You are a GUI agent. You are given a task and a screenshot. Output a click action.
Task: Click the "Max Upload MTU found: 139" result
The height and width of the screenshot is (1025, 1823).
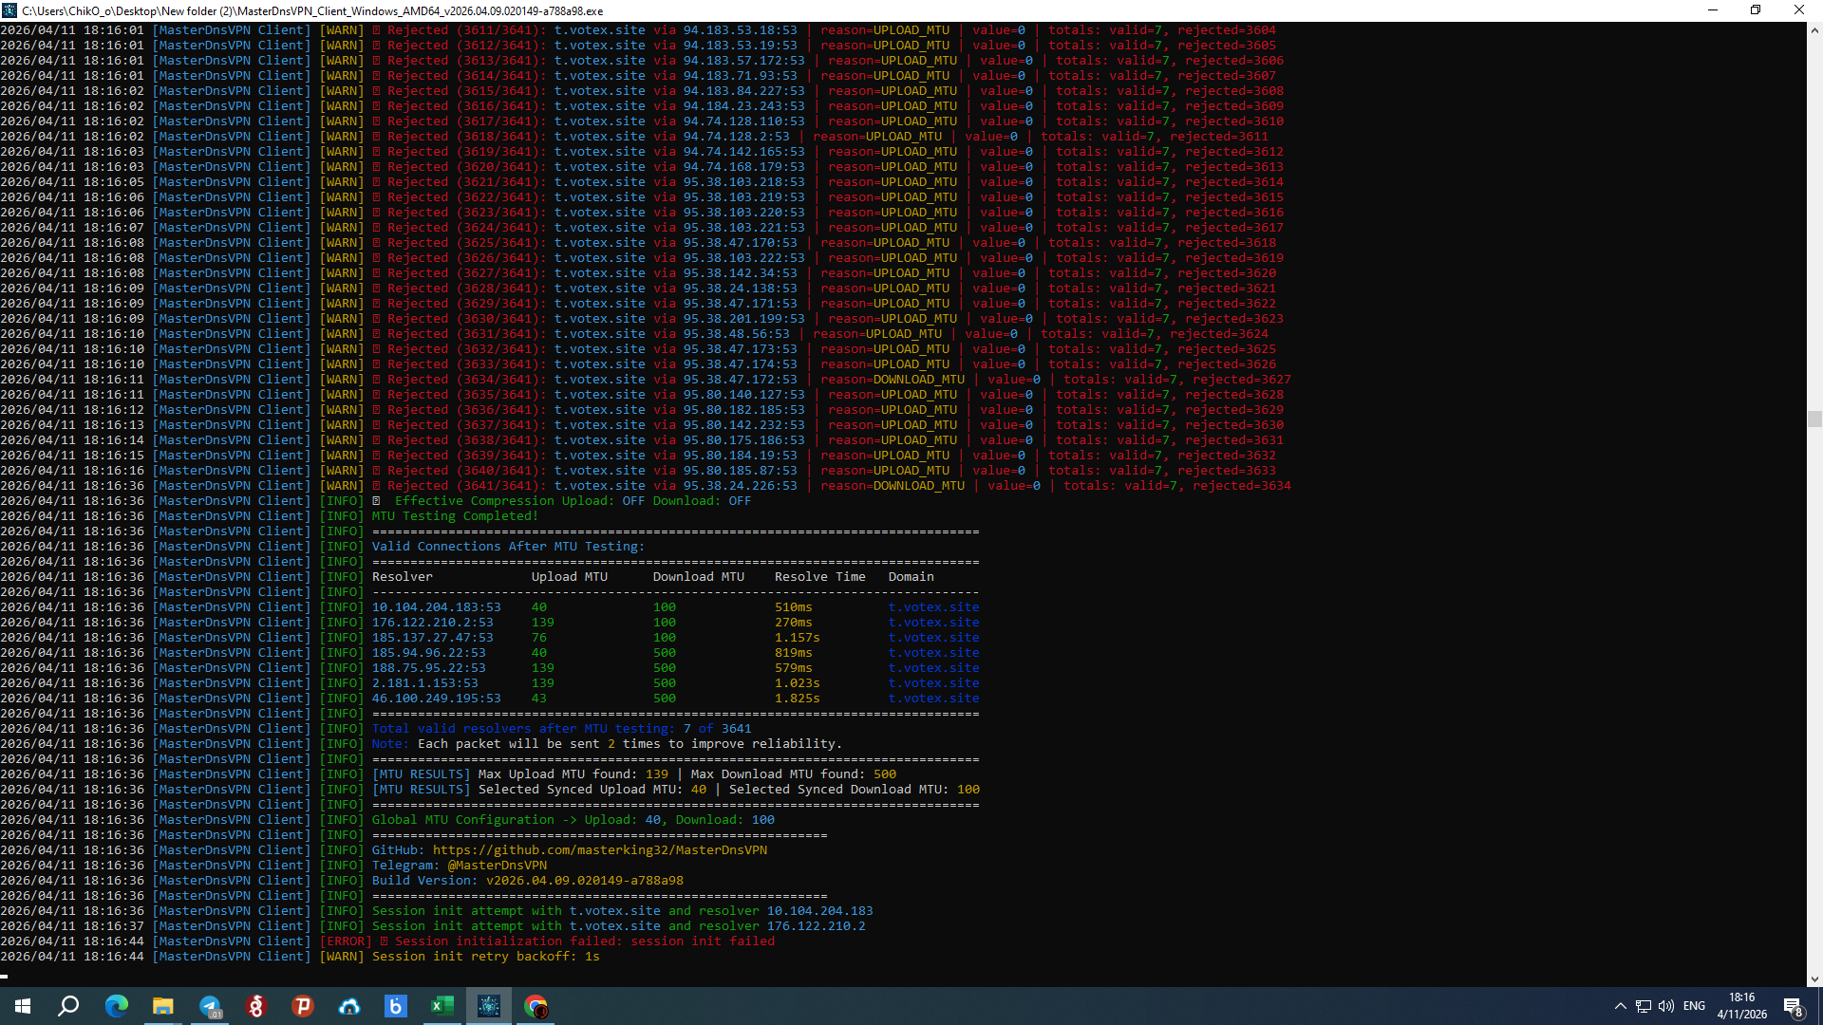coord(573,774)
